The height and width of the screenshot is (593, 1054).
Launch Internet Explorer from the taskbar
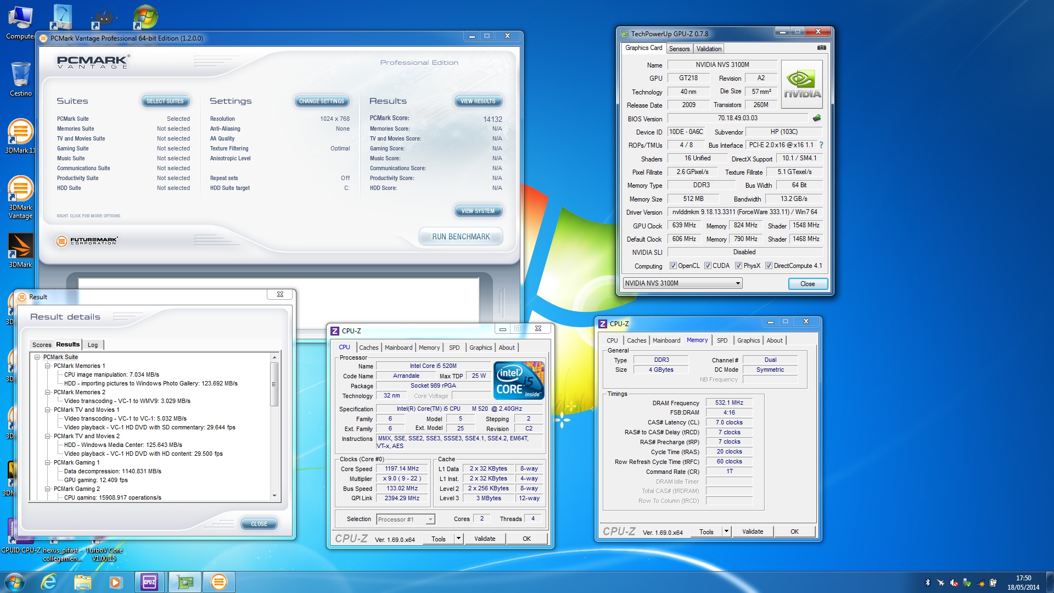(x=49, y=581)
